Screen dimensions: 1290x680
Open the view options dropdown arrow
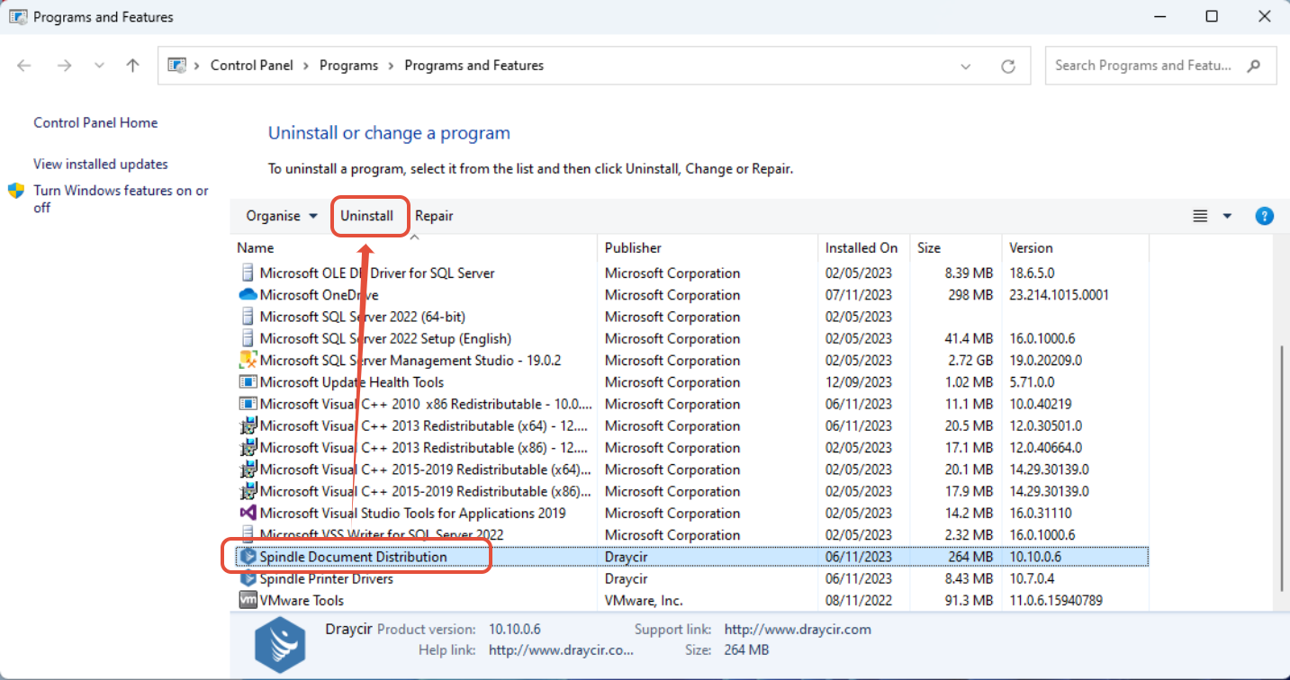click(x=1227, y=216)
